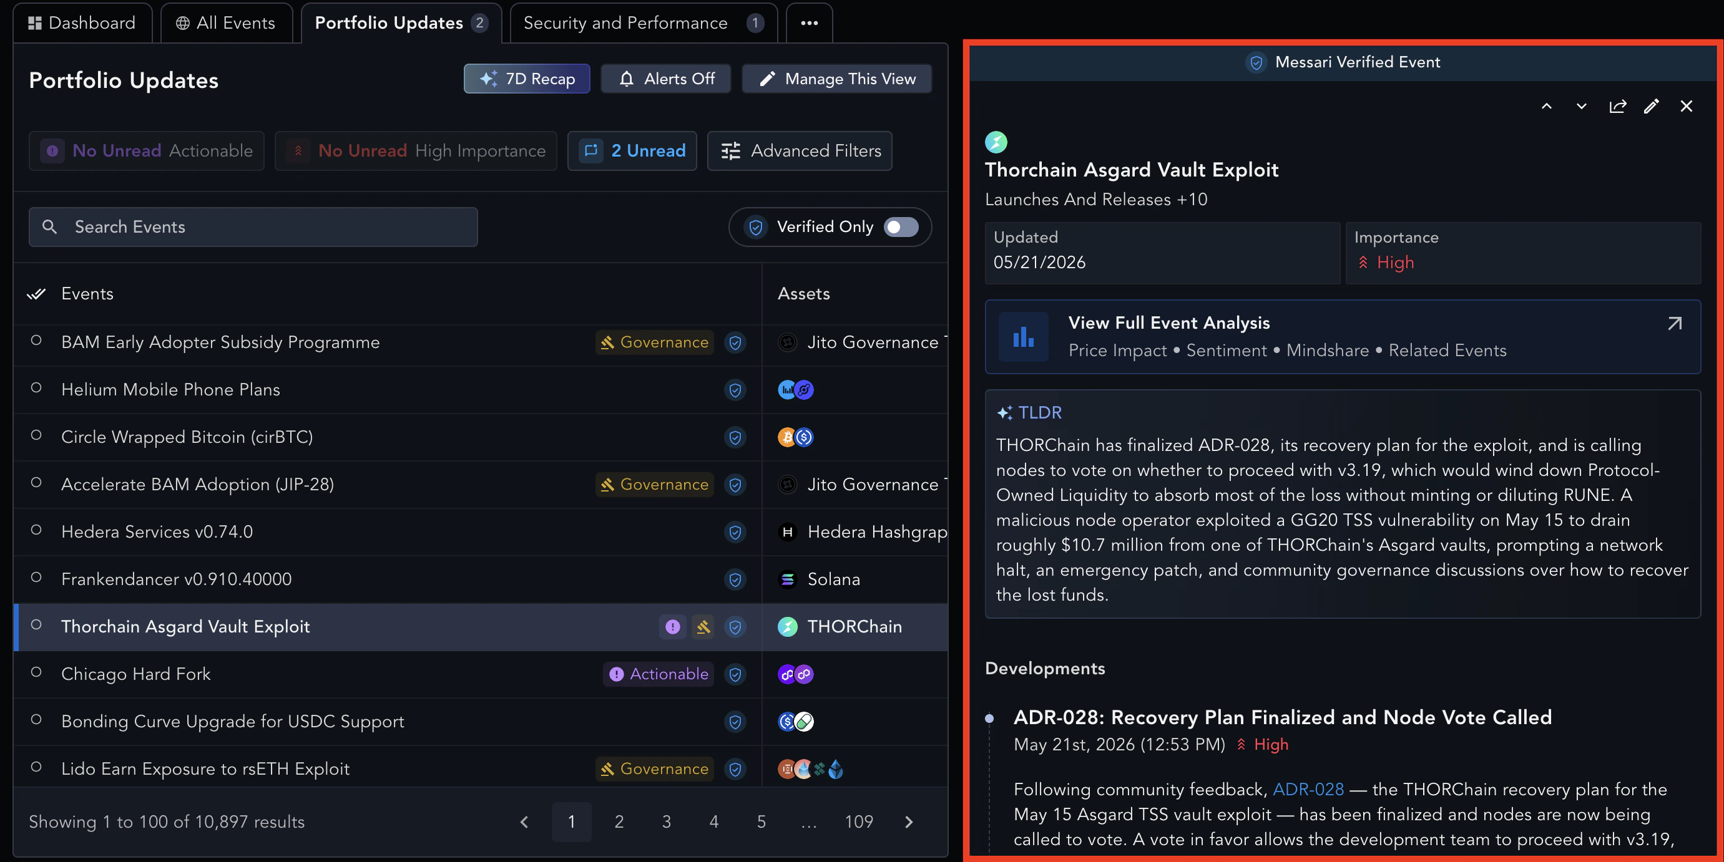Toggle read circle for Chicago Hard Fork
Viewport: 1724px width, 862px height.
pyautogui.click(x=36, y=673)
